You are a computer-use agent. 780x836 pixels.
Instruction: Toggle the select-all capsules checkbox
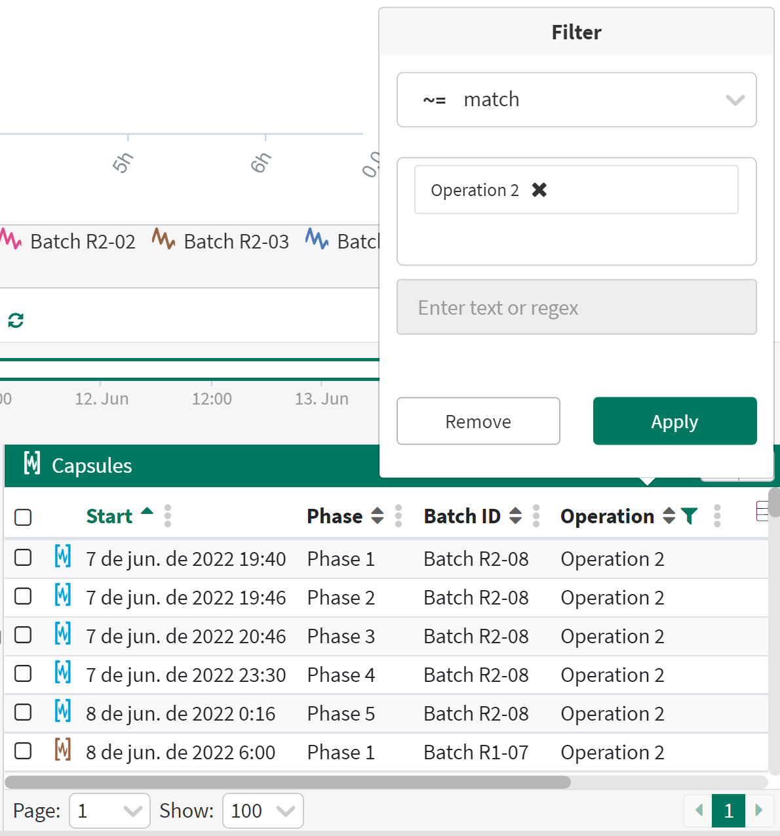[x=23, y=517]
